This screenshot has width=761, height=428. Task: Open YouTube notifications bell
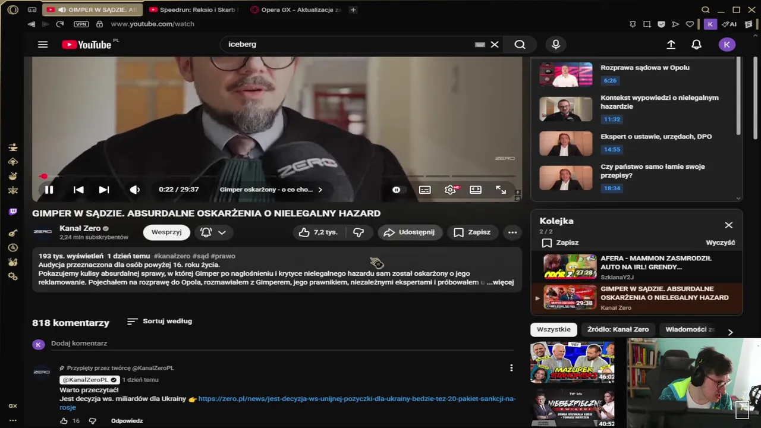(696, 45)
